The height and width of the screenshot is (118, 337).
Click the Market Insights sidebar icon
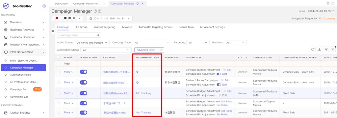pyautogui.click(x=6, y=113)
